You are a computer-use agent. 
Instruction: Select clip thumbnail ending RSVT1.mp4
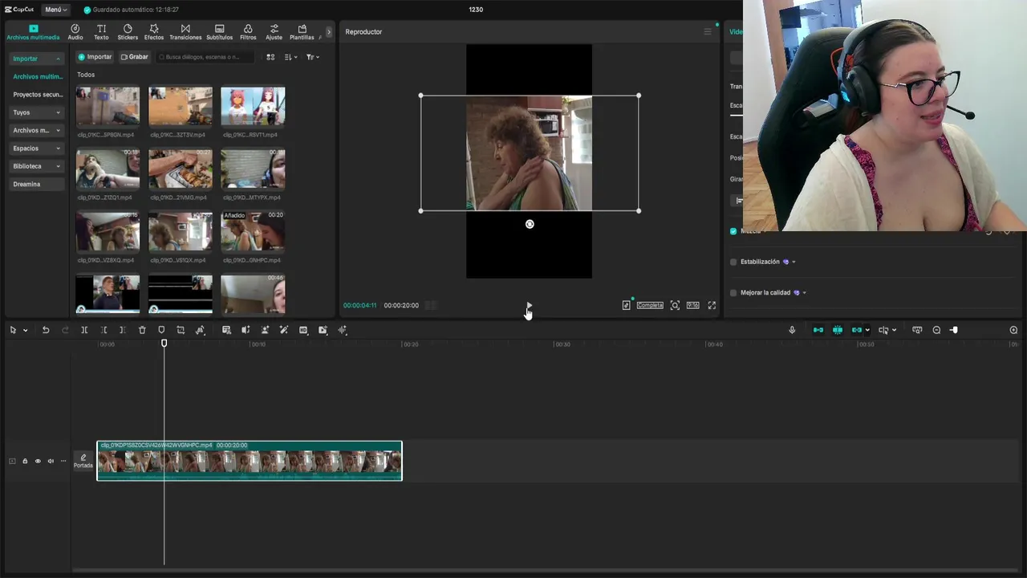[x=253, y=107]
